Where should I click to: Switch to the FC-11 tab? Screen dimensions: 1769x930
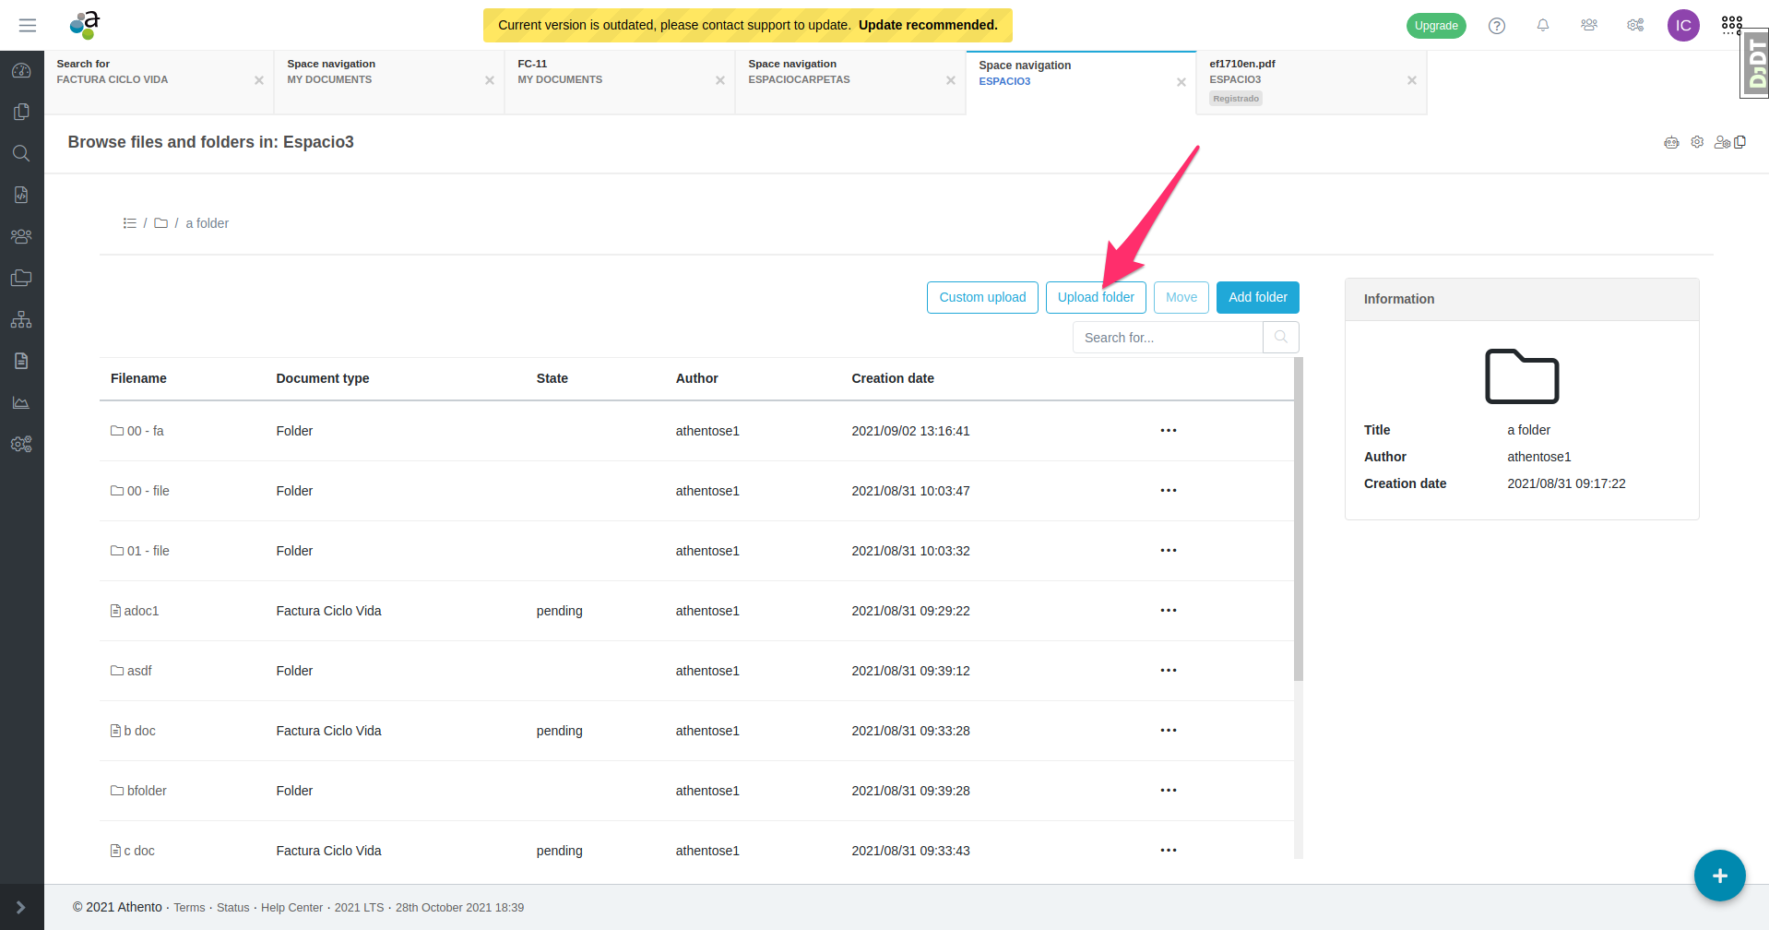[609, 72]
